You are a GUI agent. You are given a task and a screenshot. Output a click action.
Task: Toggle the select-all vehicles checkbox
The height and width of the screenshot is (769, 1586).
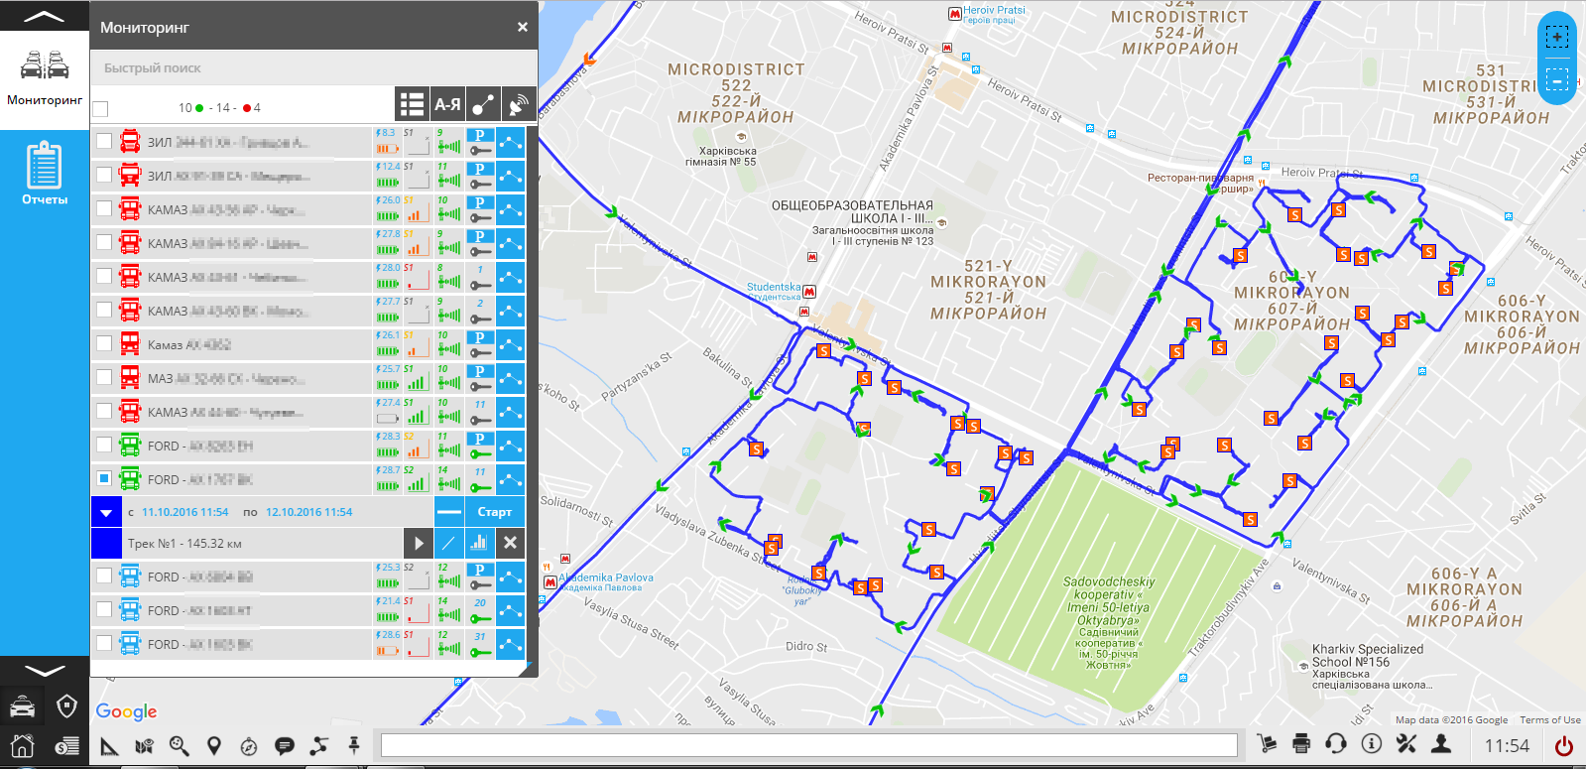click(x=100, y=108)
